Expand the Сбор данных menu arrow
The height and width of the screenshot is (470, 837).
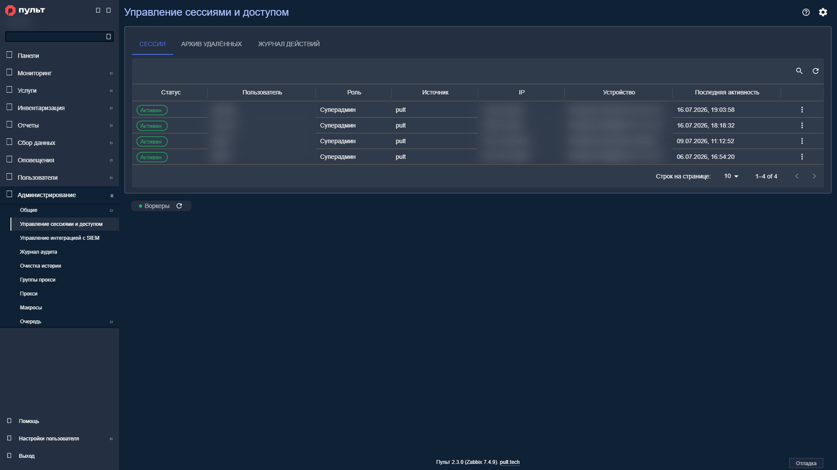[111, 143]
